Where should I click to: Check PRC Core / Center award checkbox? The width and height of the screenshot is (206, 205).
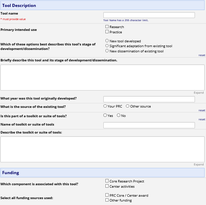pyautogui.click(x=107, y=195)
